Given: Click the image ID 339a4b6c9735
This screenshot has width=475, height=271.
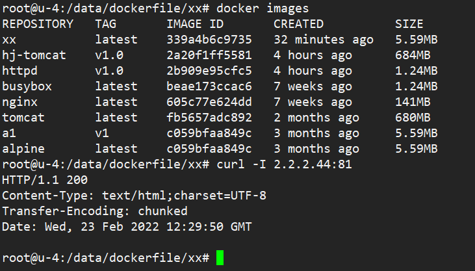Looking at the screenshot, I should (x=209, y=40).
